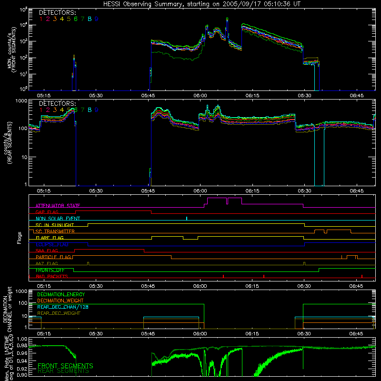Click the counts/s (REAR SEGMENTS) axis label
Image resolution: width=381 pixels, height=381 pixels.
tap(7, 143)
